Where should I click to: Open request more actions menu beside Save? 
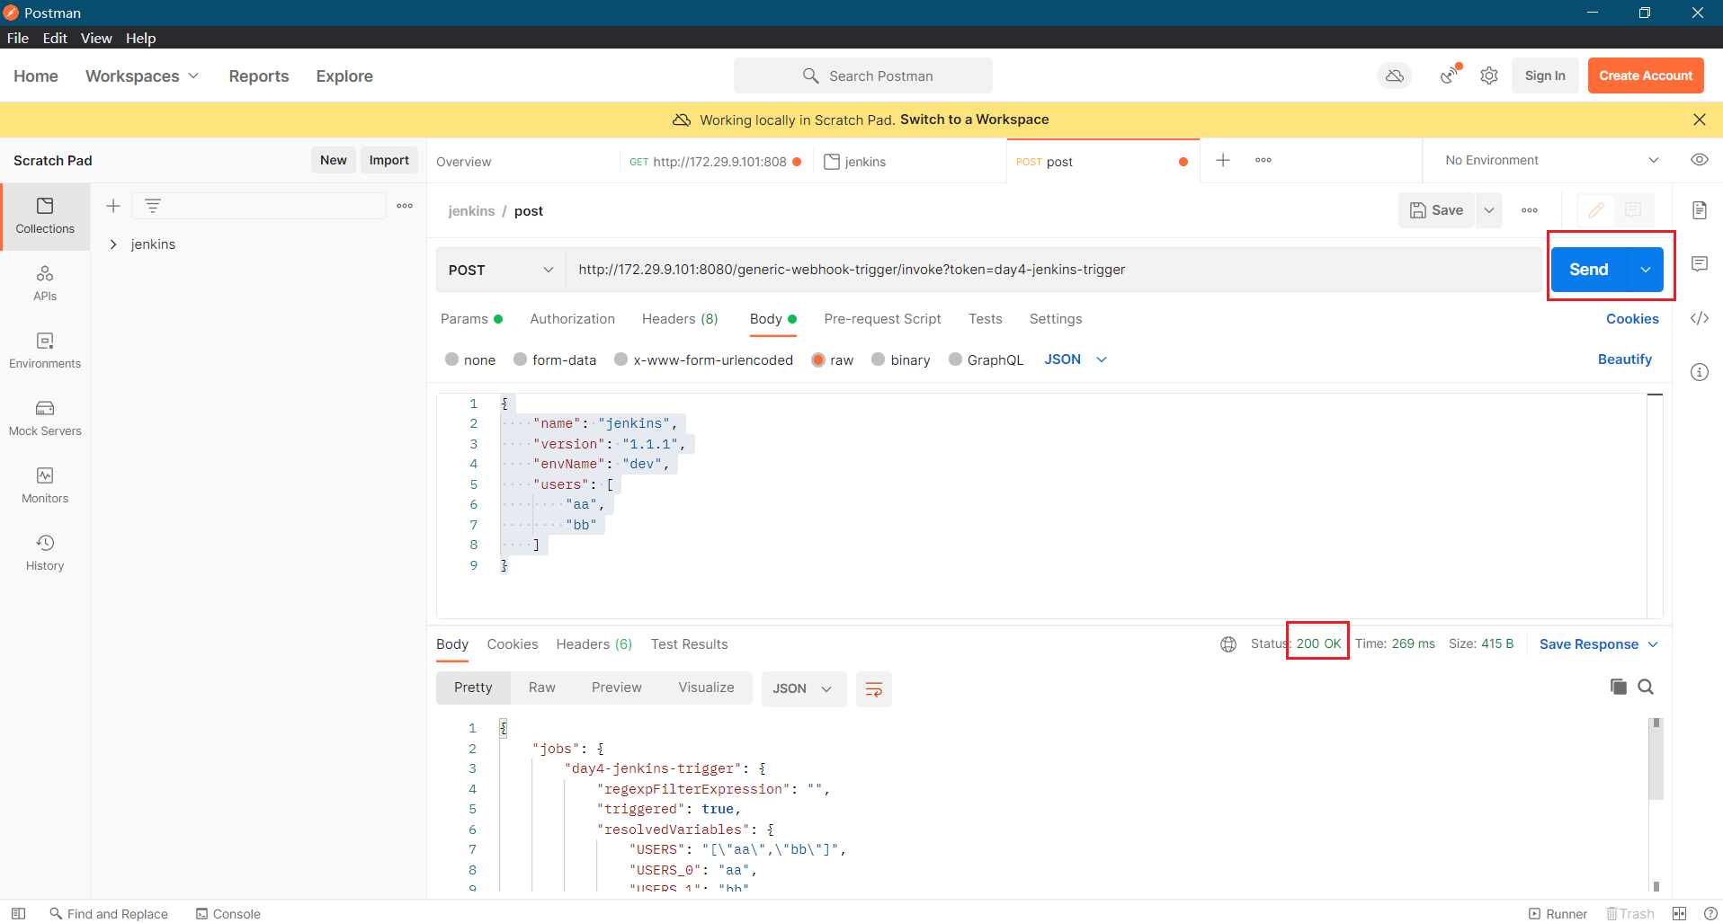coord(1530,210)
